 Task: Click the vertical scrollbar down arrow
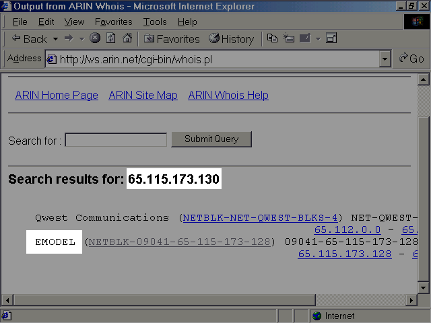424,288
